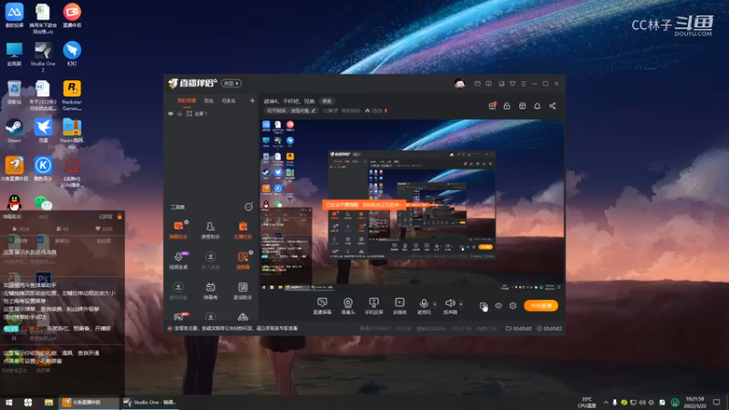Open Studio One 2 desktop shortcut
The width and height of the screenshot is (729, 410).
pos(43,56)
